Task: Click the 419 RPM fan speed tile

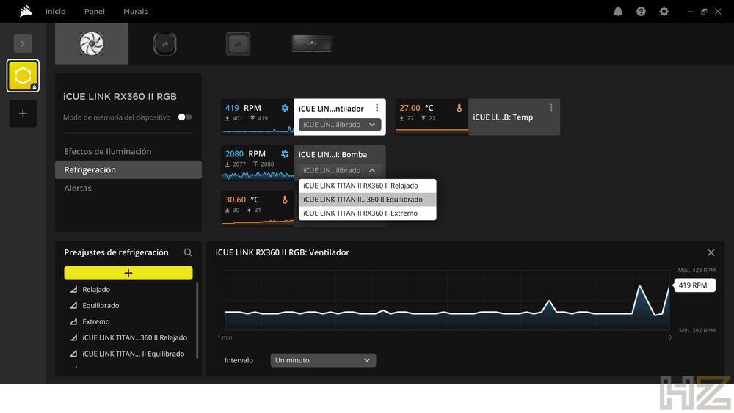Action: (258, 117)
